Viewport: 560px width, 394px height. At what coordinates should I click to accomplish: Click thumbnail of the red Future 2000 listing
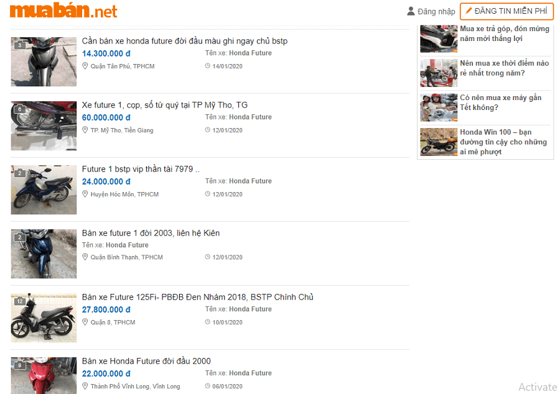[44, 376]
